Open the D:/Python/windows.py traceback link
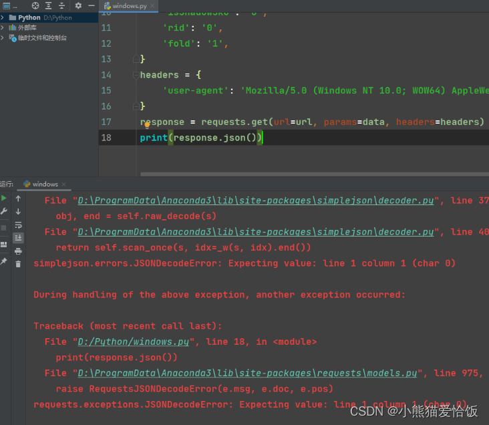This screenshot has height=425, width=489. [x=134, y=342]
